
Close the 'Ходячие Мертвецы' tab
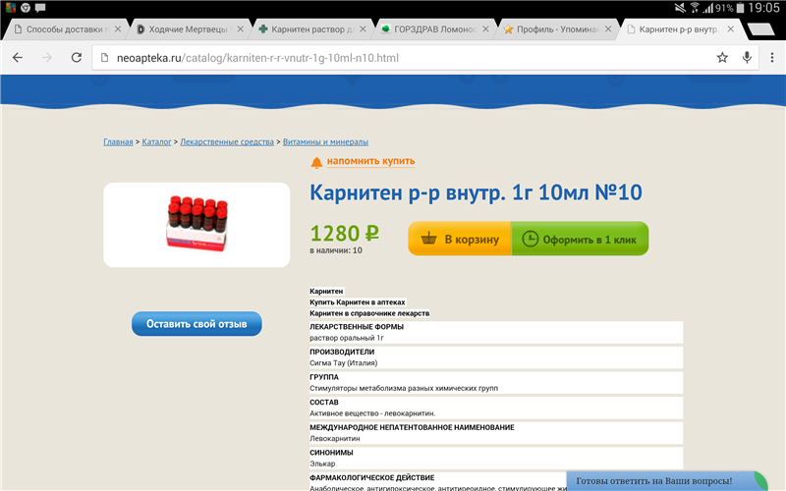(x=241, y=29)
